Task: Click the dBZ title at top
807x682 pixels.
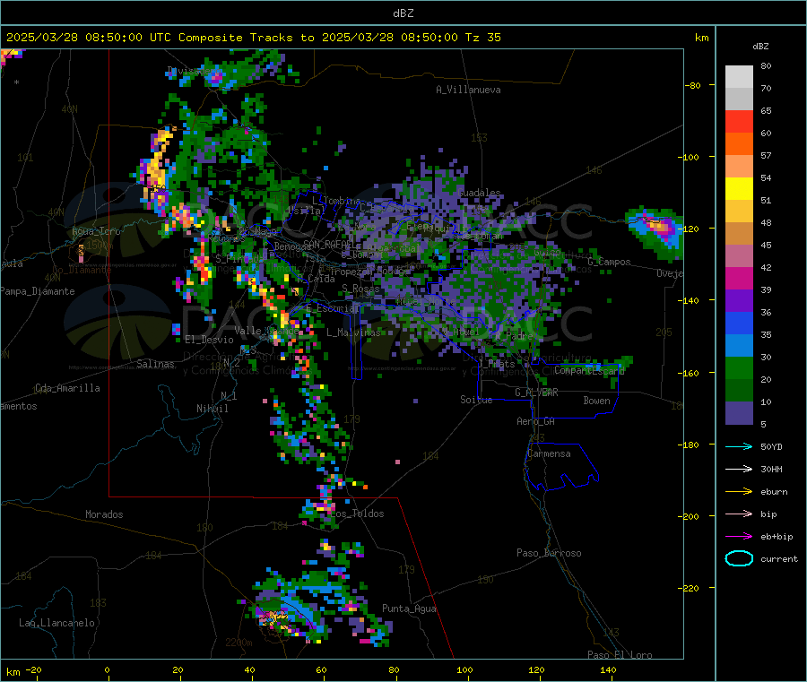Action: 403,13
